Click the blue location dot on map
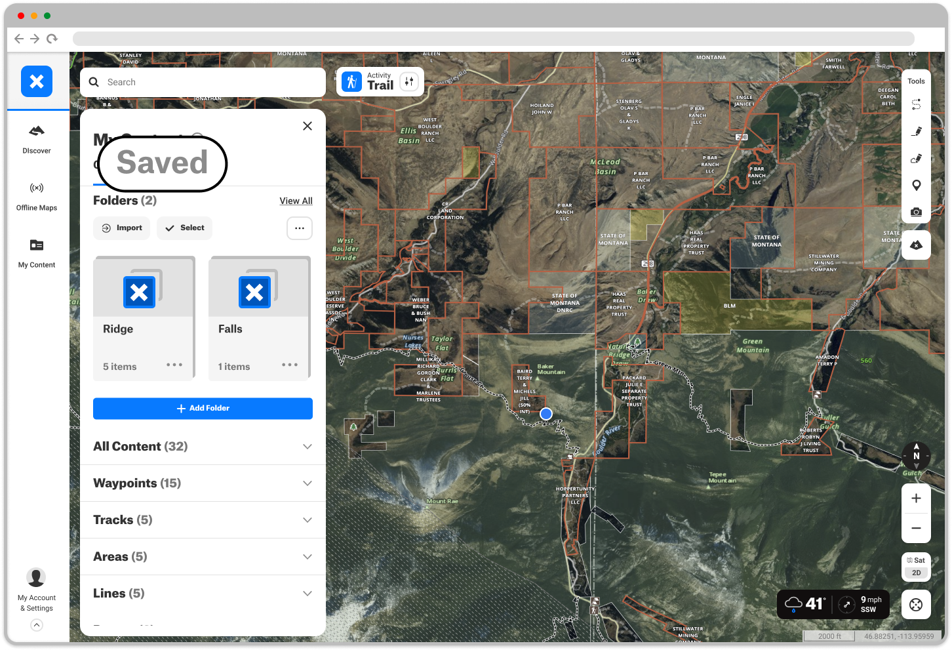This screenshot has width=952, height=650. 545,414
